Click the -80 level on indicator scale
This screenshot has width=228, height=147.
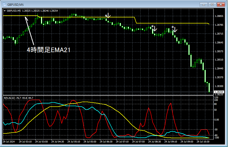click(x=216, y=135)
